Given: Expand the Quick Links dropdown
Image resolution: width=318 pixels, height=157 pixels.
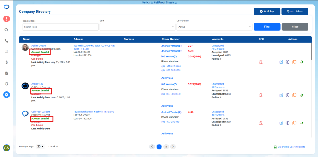Looking at the screenshot, I should click(295, 12).
